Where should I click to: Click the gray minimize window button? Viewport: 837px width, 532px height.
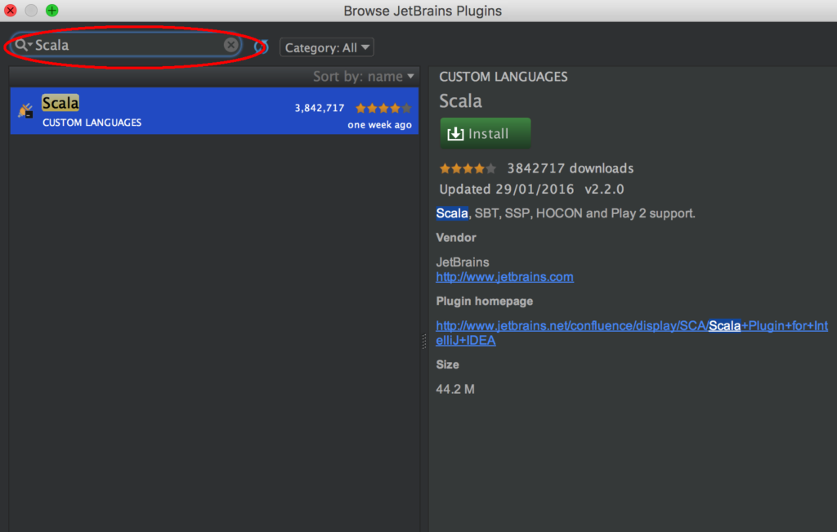pos(31,11)
